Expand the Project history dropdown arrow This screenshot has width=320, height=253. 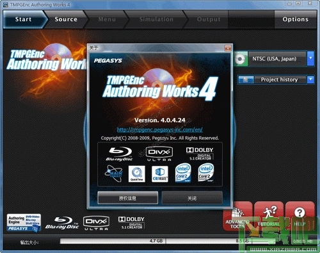[310, 79]
